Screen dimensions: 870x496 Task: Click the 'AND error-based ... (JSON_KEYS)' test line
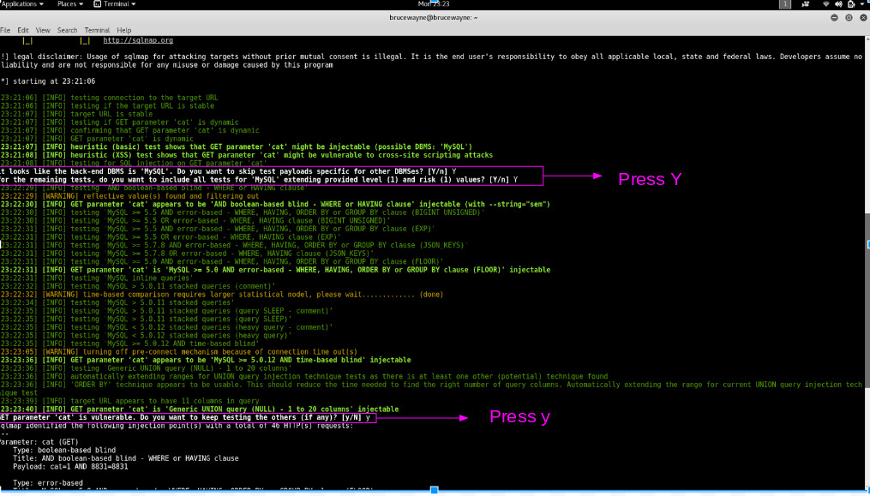pos(234,245)
